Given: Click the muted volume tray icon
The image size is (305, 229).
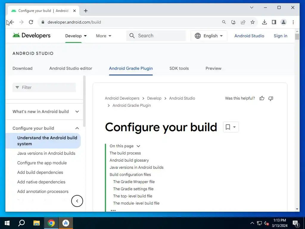Looking at the screenshot, I should (267, 223).
